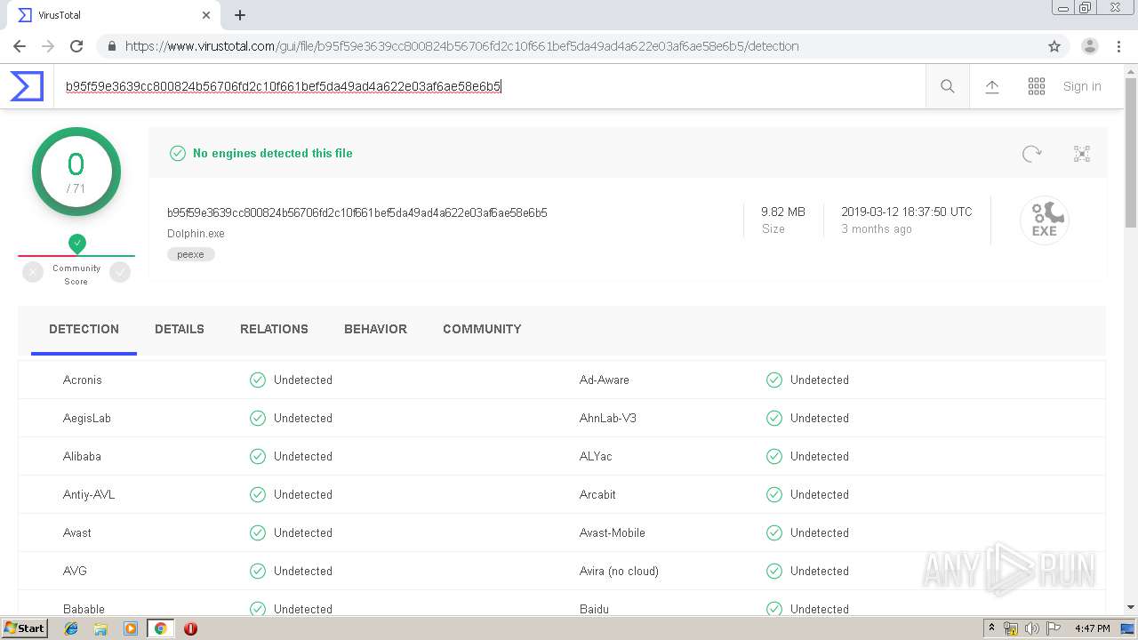Click the Acronis engine row name
1138x640 pixels.
(x=83, y=380)
